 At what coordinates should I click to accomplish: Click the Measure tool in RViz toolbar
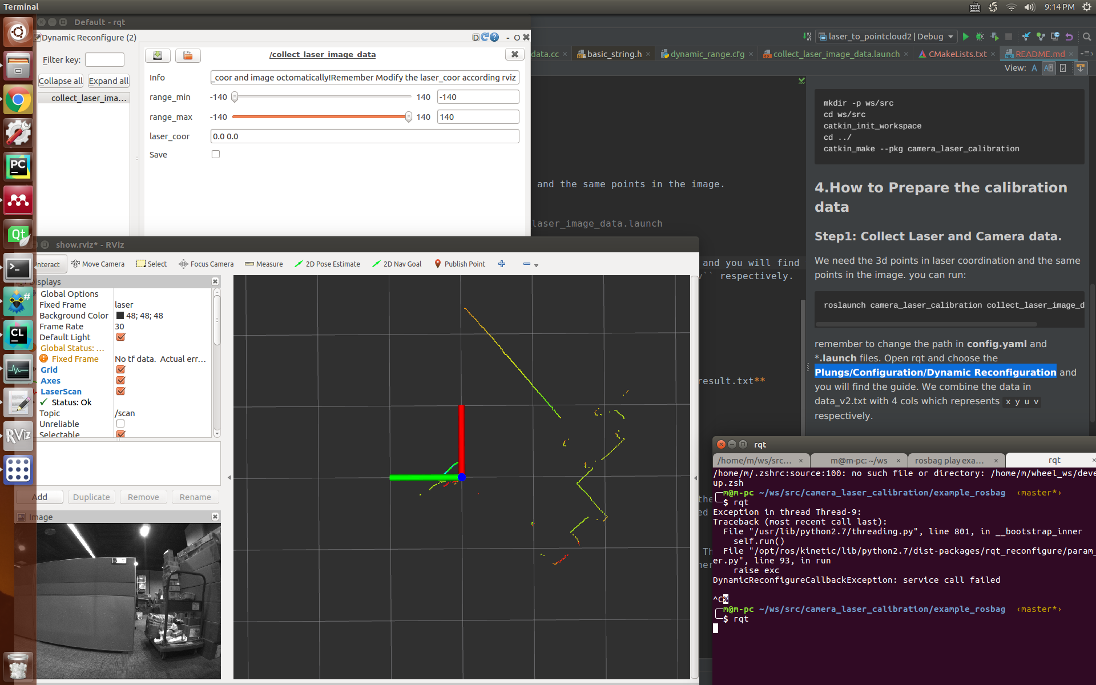(264, 264)
